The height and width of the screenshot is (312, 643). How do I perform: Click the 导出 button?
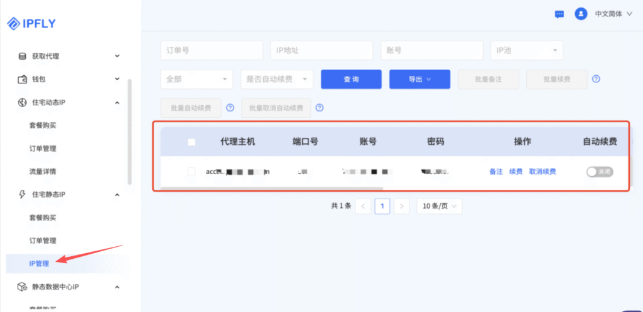coord(420,80)
